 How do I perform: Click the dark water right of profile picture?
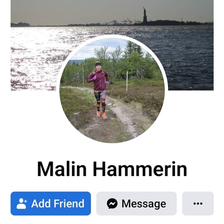[x=190, y=62]
